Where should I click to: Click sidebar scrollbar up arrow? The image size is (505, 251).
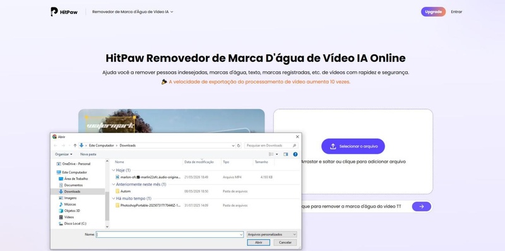[x=107, y=161]
